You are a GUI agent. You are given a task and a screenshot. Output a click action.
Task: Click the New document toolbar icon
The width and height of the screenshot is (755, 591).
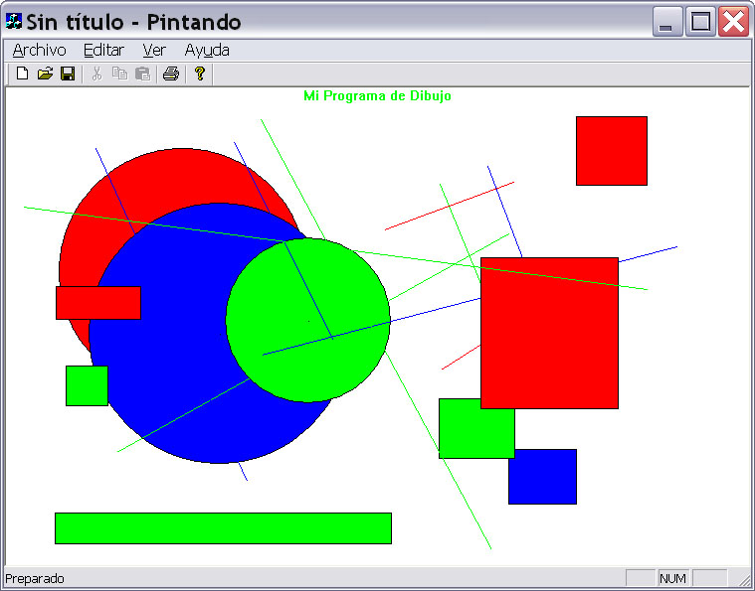[x=22, y=74]
